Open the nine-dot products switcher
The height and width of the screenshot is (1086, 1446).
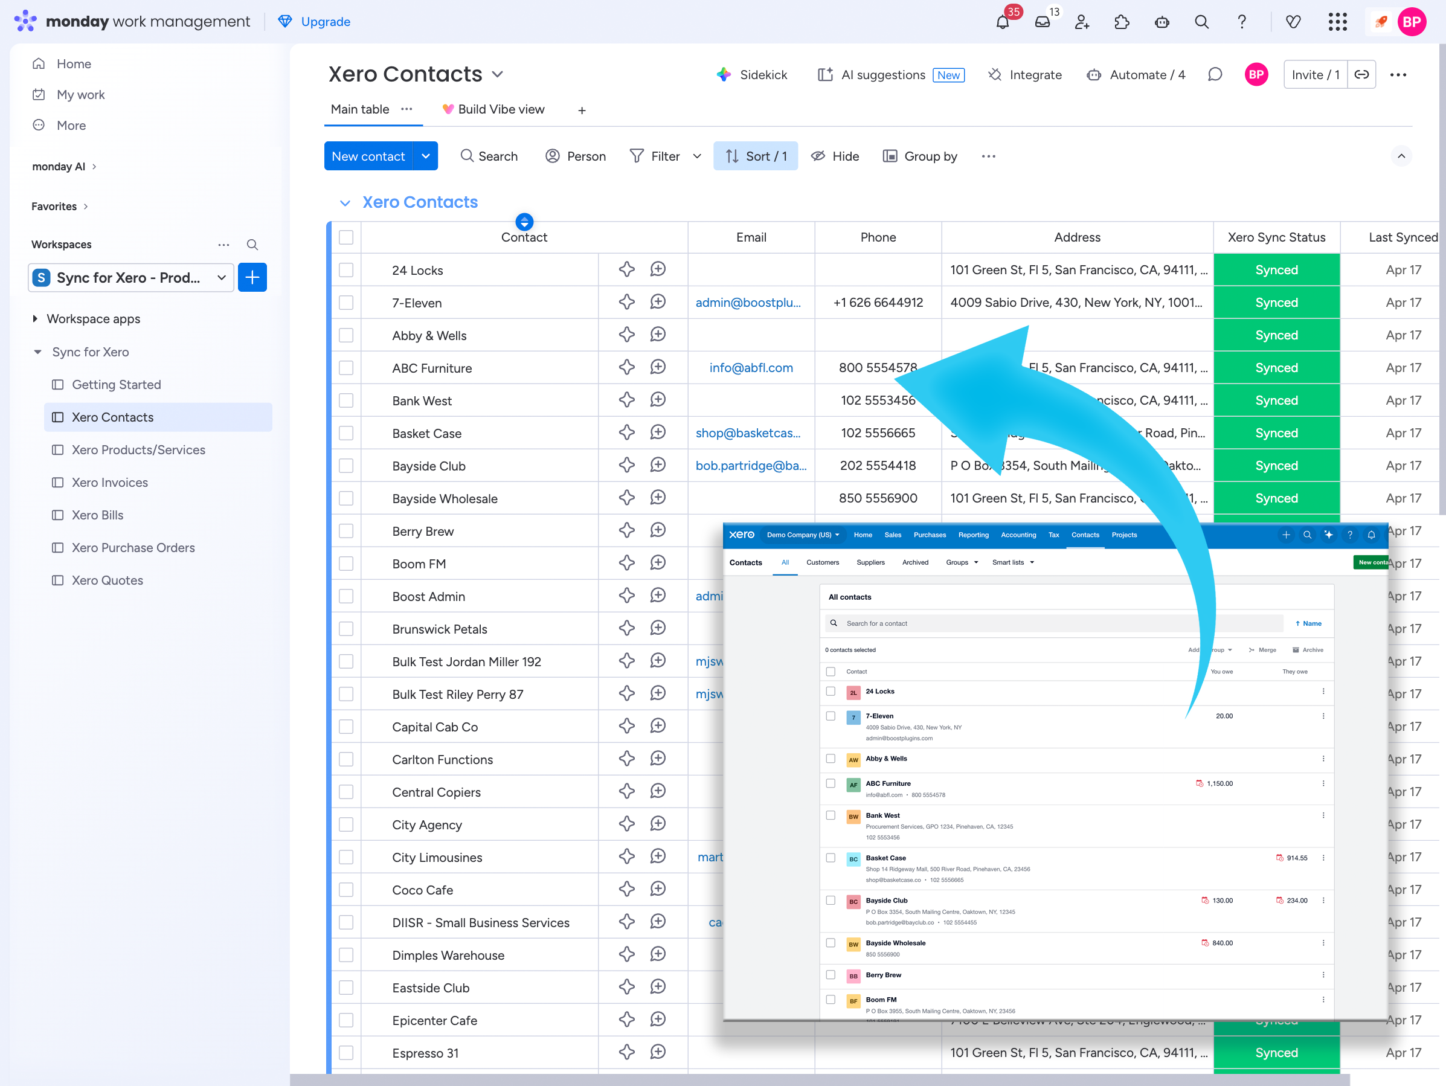click(x=1337, y=22)
